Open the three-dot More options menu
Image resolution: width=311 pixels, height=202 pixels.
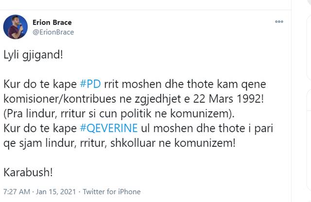point(279,21)
